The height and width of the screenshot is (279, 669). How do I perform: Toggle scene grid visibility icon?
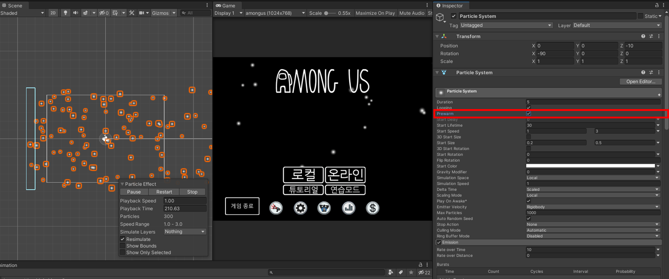pos(115,13)
